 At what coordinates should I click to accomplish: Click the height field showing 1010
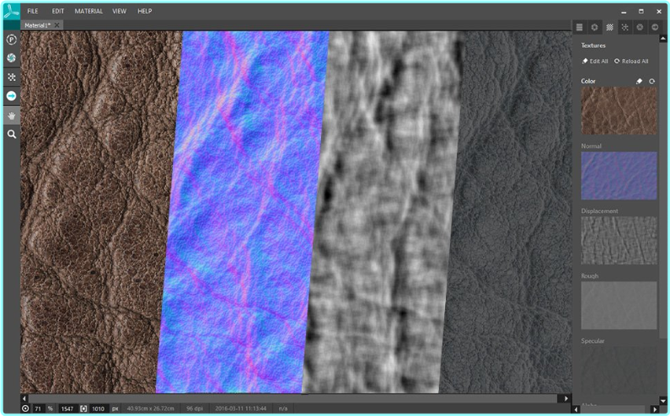(98, 408)
